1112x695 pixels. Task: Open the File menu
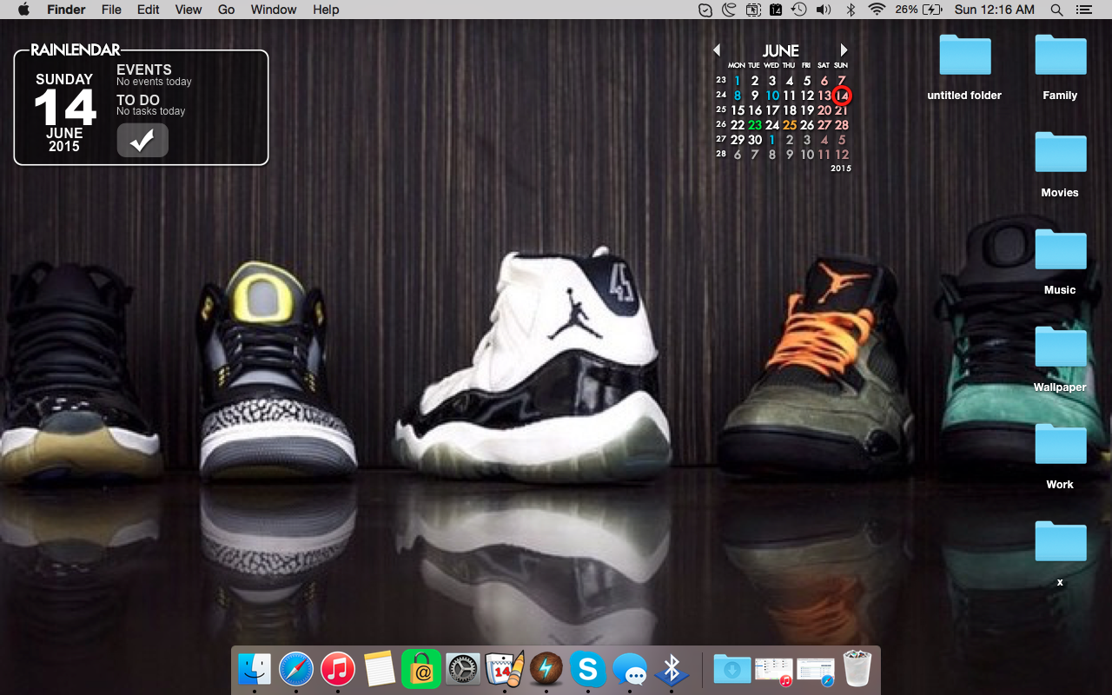pos(111,10)
